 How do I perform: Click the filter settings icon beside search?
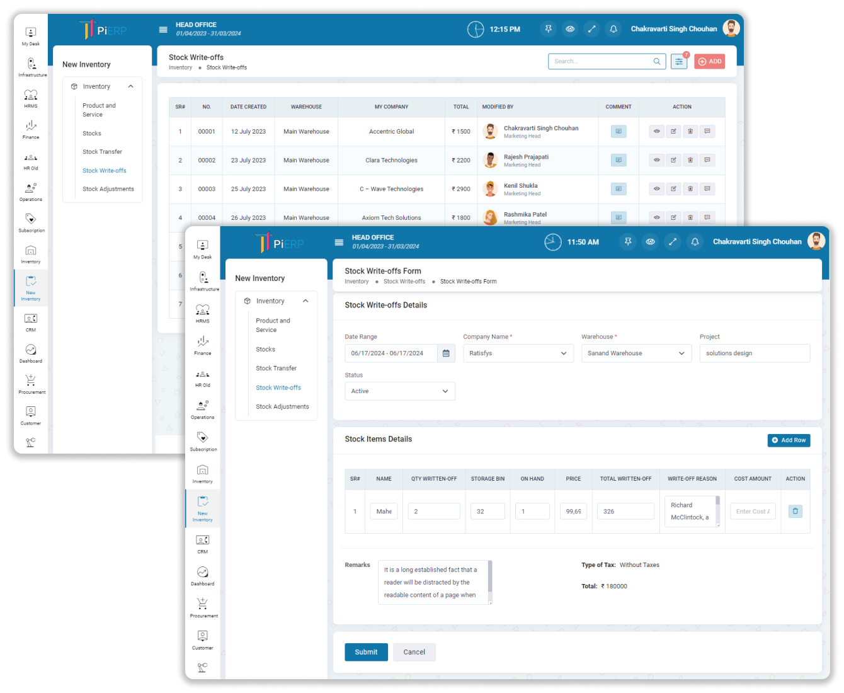pos(678,62)
